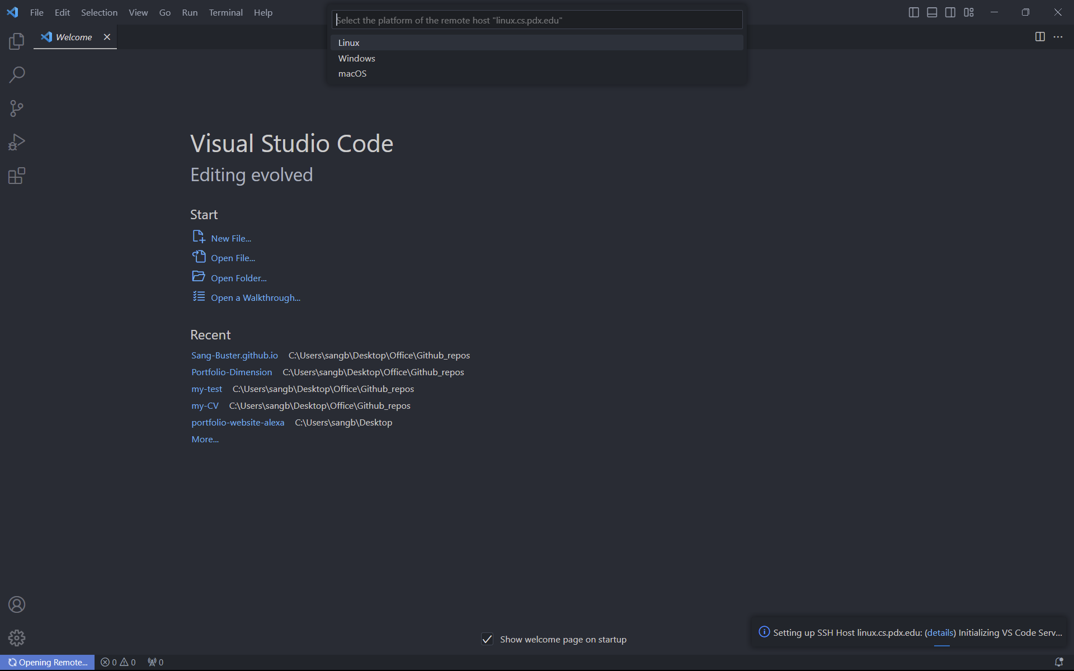Pick macOS in the platform list
Screen dimensions: 1074x671
click(x=352, y=74)
